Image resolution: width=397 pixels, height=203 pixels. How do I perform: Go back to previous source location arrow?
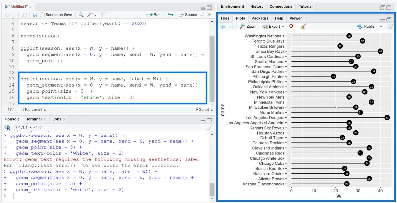(7, 15)
